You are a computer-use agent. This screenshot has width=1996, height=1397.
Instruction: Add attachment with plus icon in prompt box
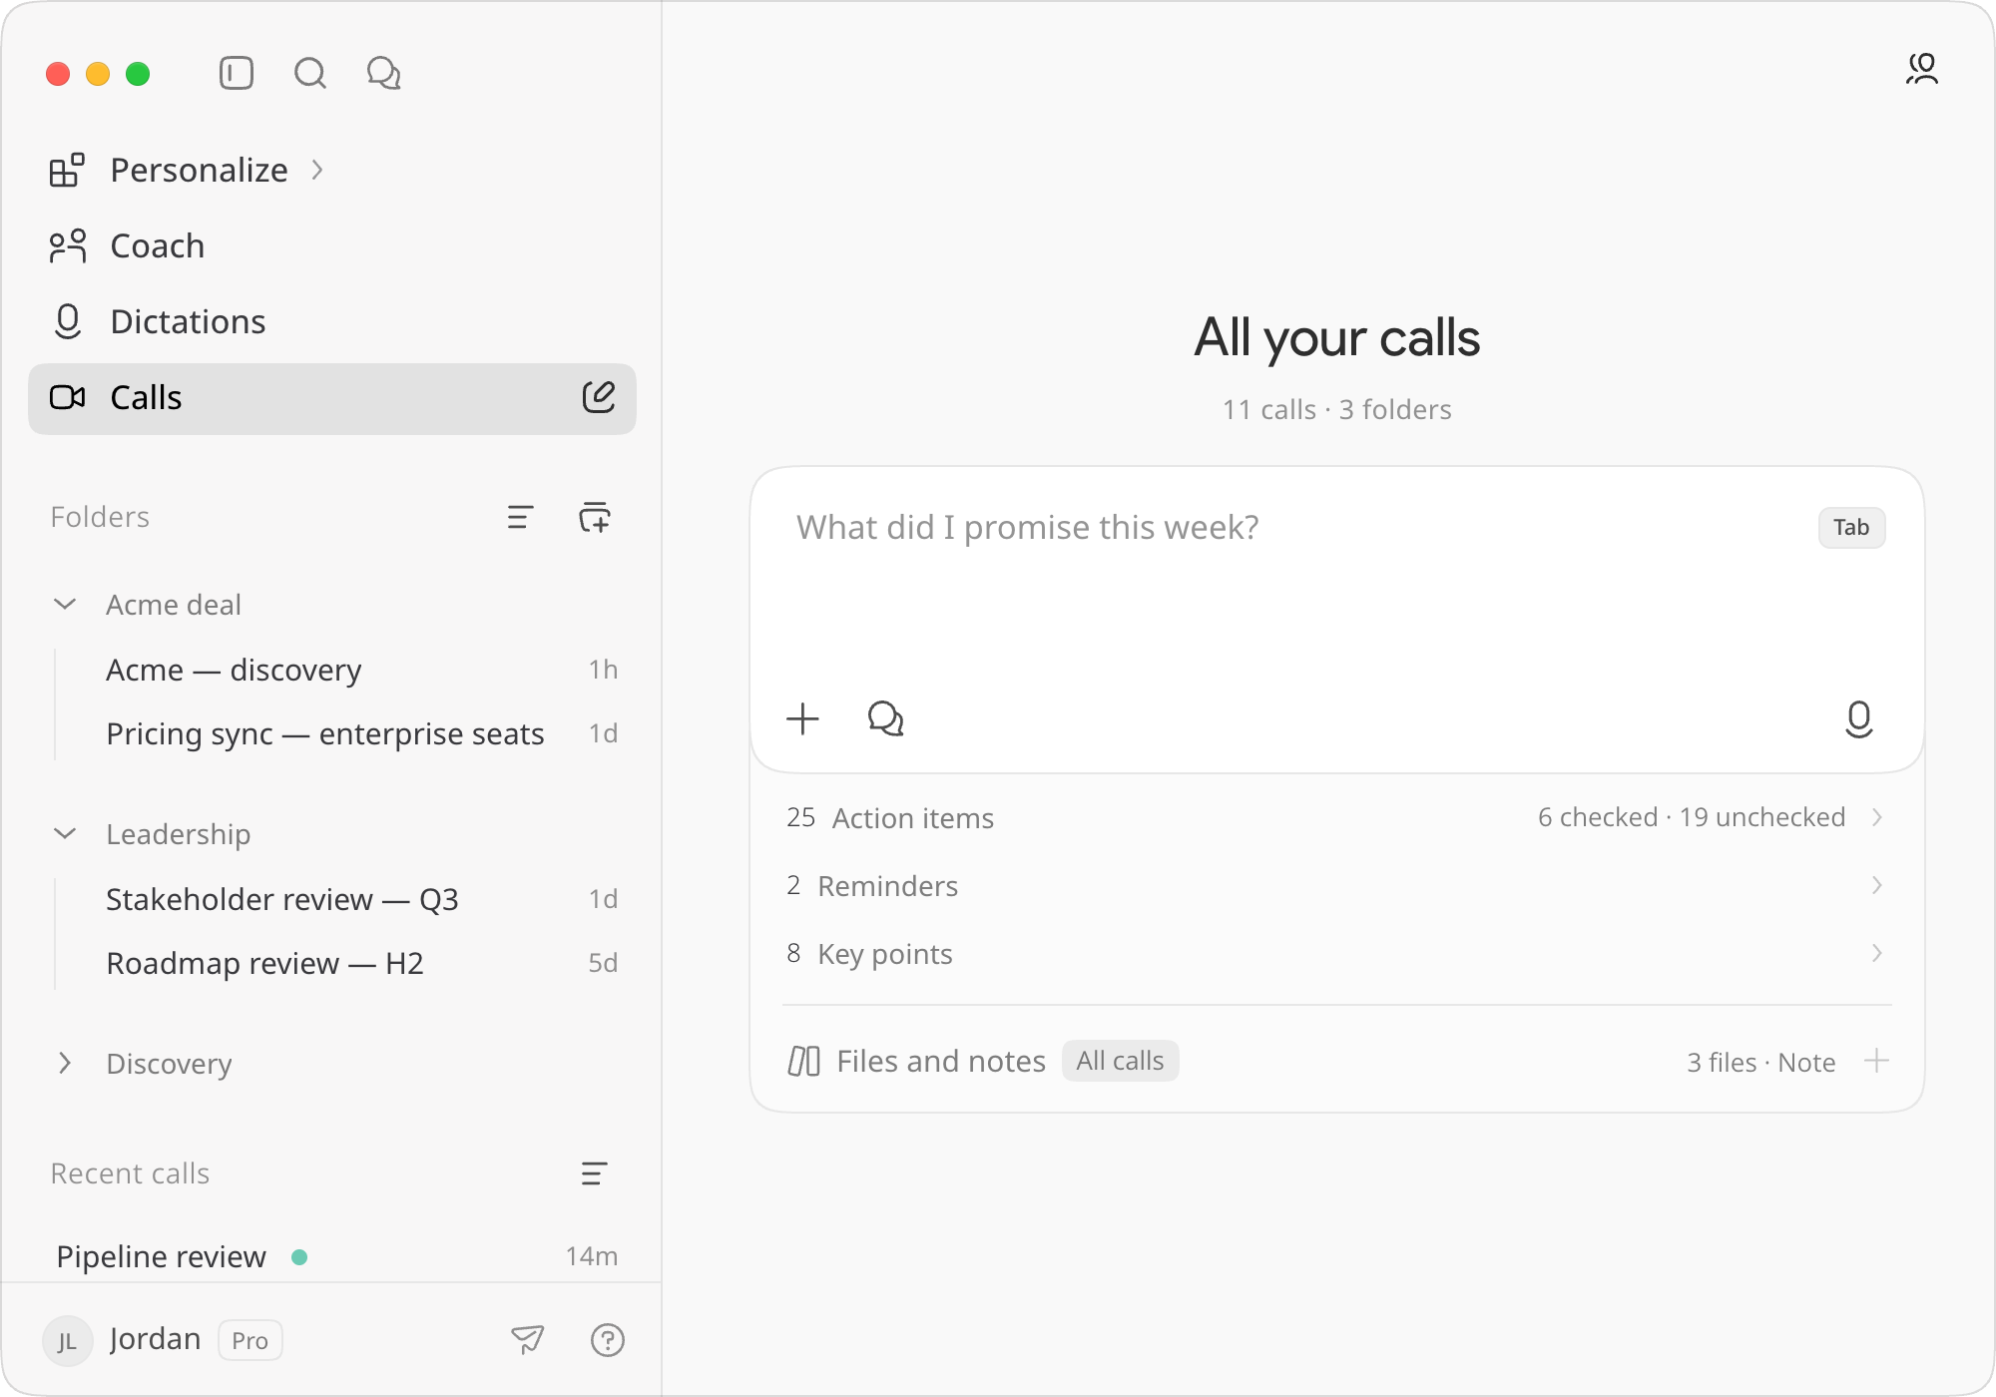802,718
